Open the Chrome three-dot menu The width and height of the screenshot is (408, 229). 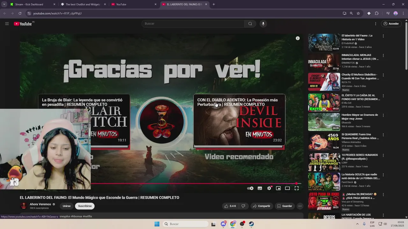[x=403, y=13]
